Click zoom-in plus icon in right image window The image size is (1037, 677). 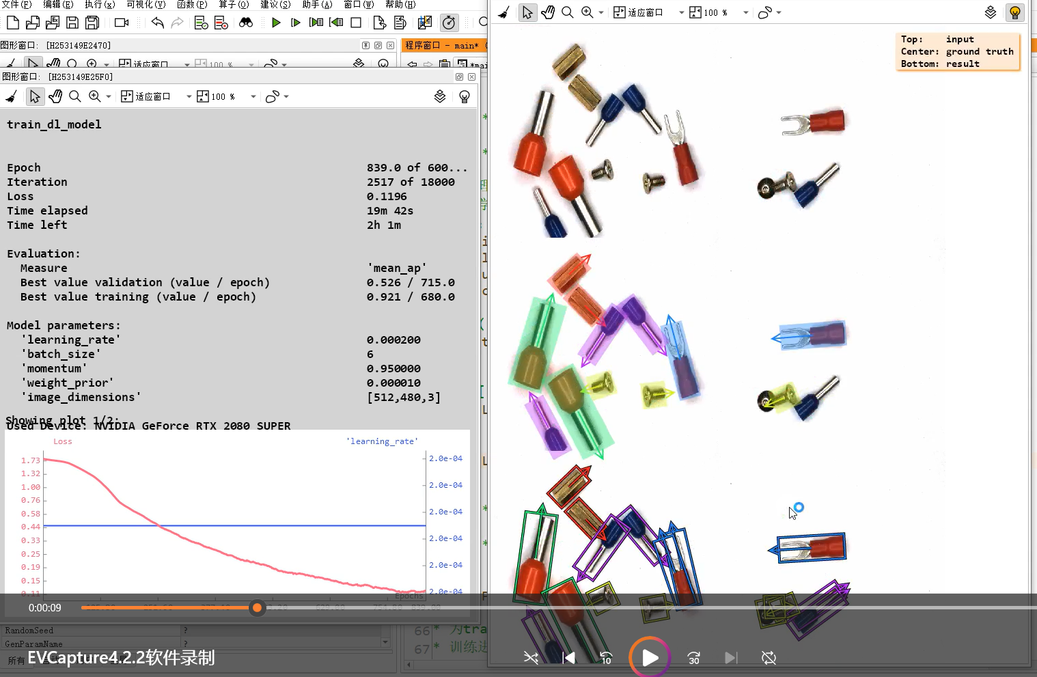pyautogui.click(x=587, y=12)
